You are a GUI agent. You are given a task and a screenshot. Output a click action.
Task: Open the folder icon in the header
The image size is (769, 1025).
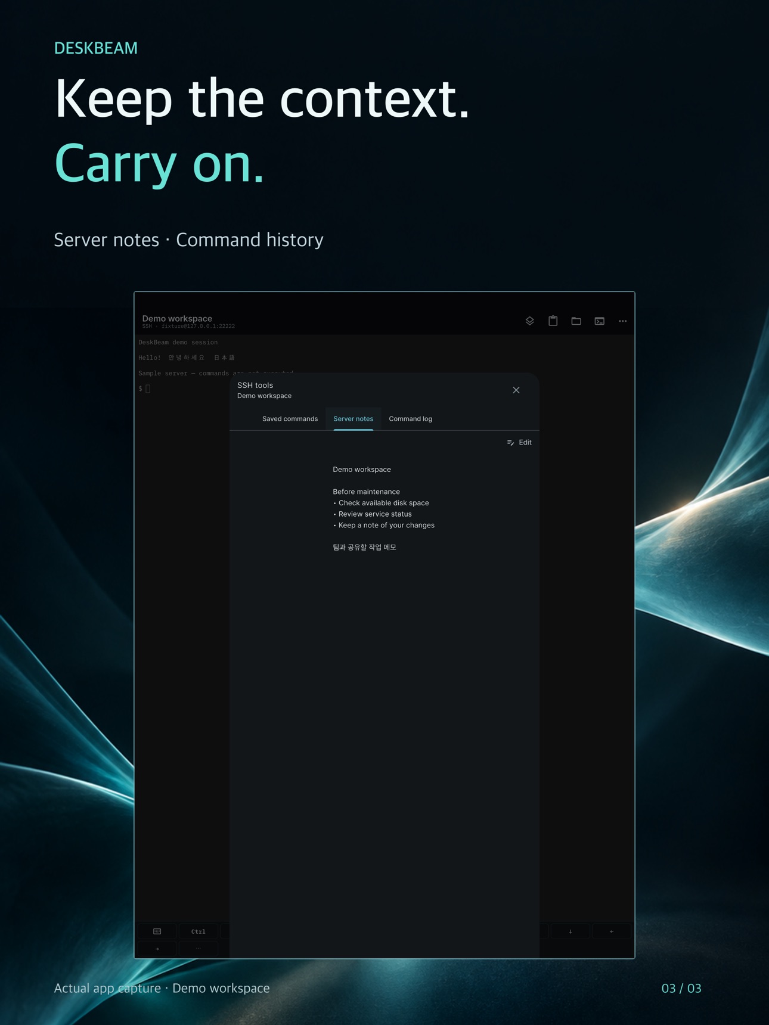[x=576, y=321]
